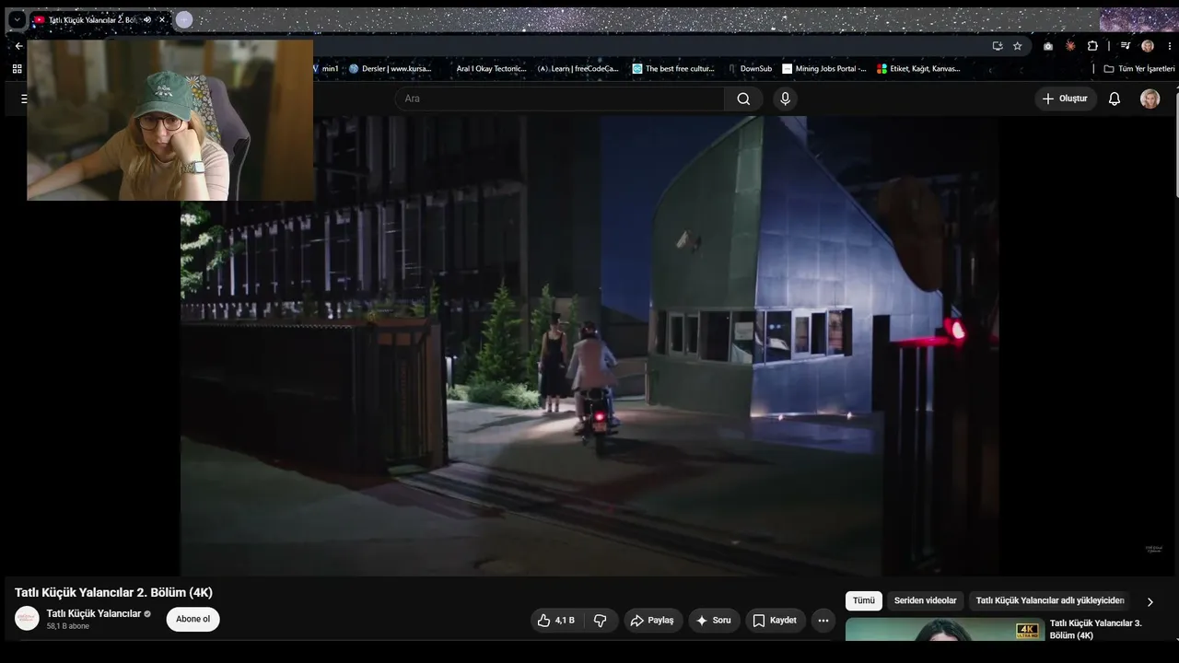1179x663 pixels.
Task: Click the camera extension icon
Action: (x=1048, y=46)
